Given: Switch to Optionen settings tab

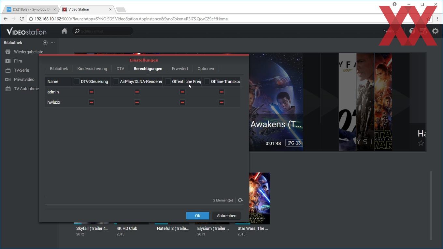Looking at the screenshot, I should coord(206,69).
